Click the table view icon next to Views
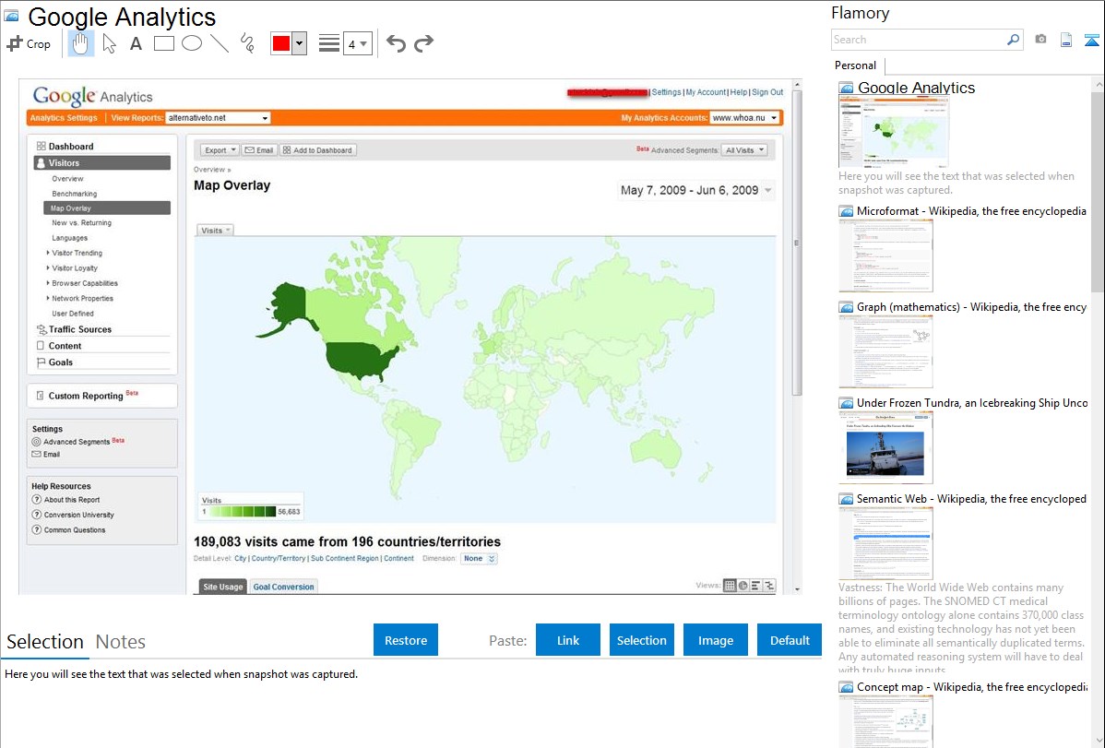The height and width of the screenshot is (748, 1105). coord(731,585)
